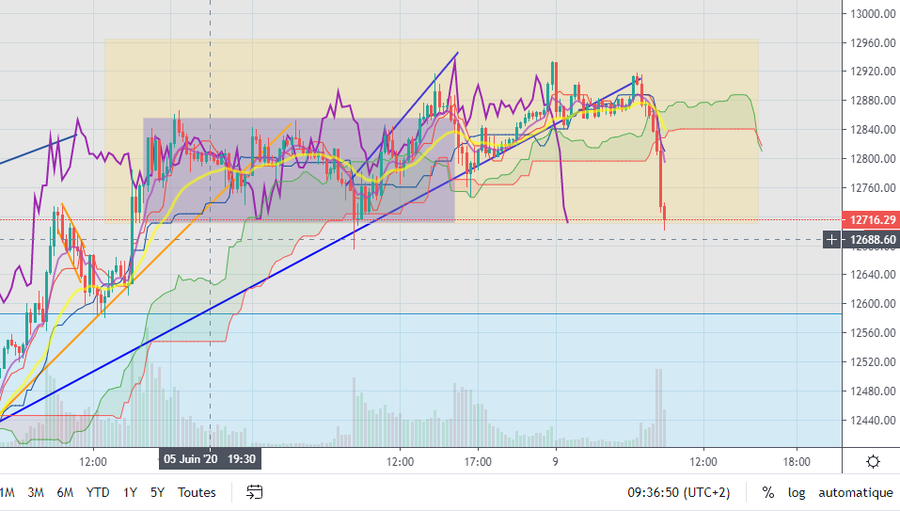Click the current price label 12716.29

871,219
